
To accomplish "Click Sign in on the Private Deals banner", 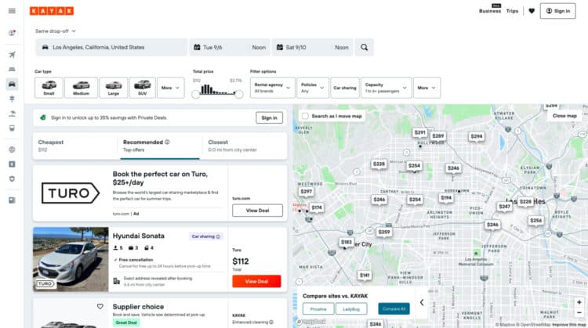I will (x=269, y=117).
